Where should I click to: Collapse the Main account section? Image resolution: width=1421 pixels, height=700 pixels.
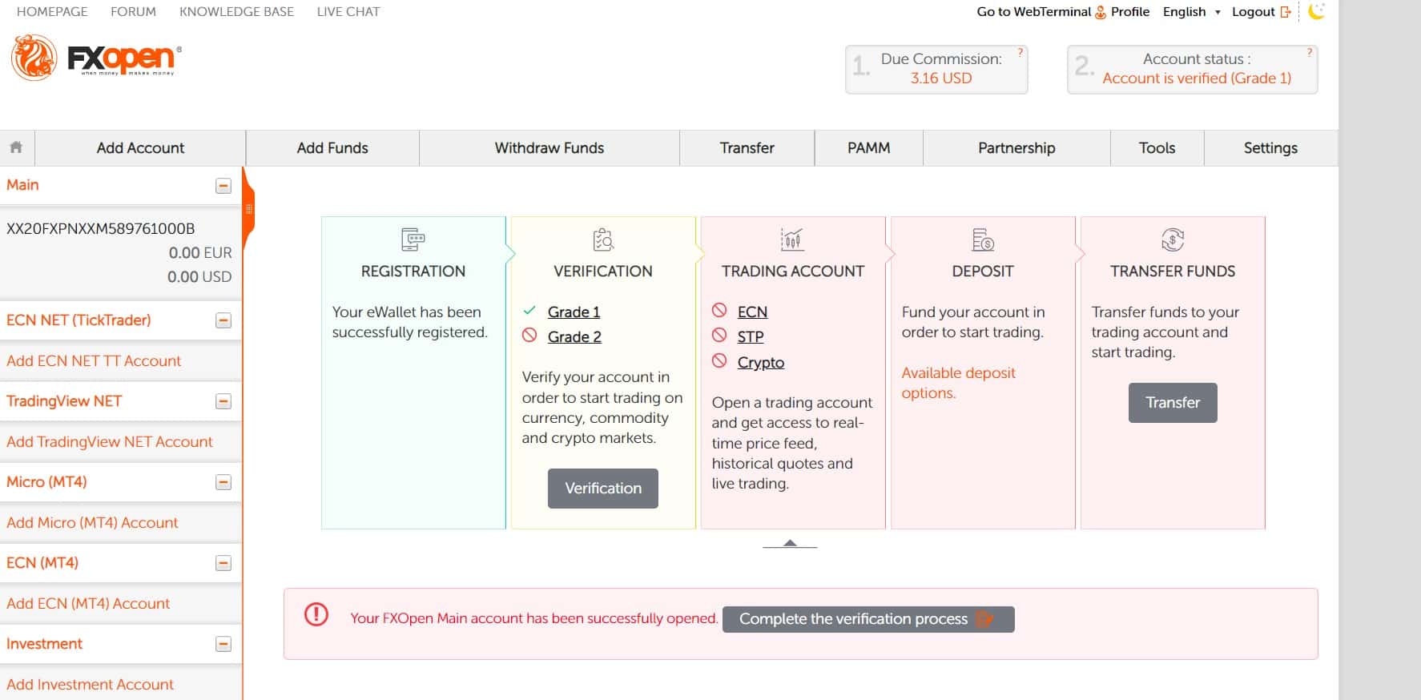pyautogui.click(x=223, y=186)
